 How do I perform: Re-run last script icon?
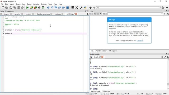(x=43, y=8)
